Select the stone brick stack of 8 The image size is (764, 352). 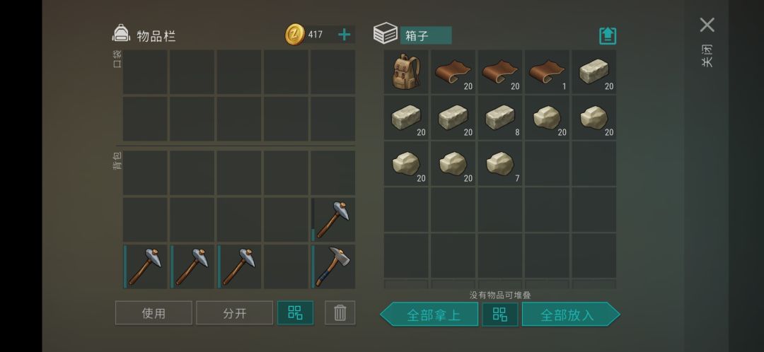pyautogui.click(x=500, y=118)
